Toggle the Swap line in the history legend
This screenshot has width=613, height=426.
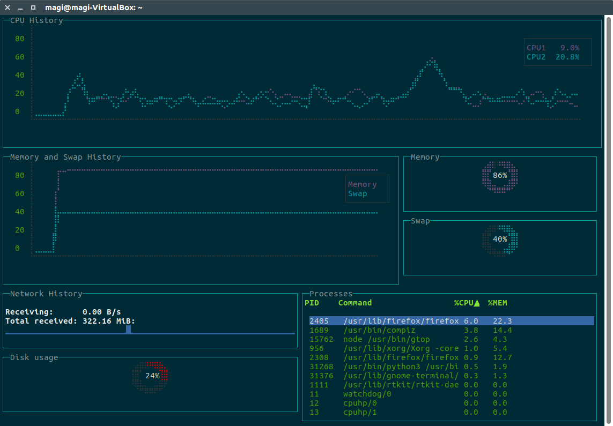coord(358,193)
